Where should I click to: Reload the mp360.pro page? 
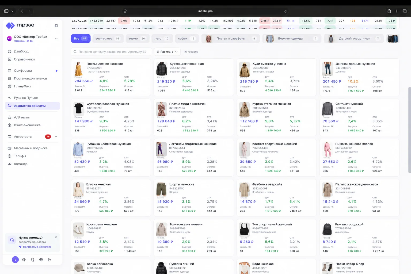click(x=286, y=11)
